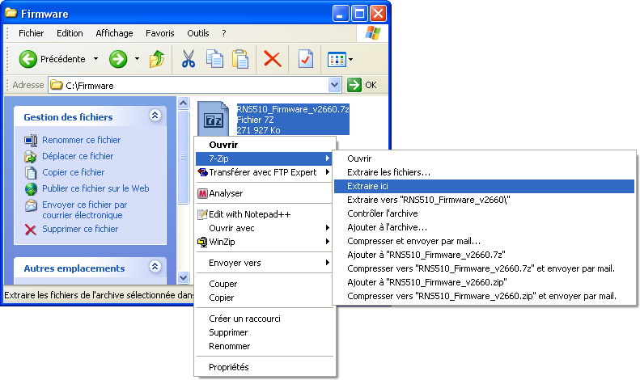640x380 pixels.
Task: Click the Déplacer ce fichier icon
Action: coord(31,156)
